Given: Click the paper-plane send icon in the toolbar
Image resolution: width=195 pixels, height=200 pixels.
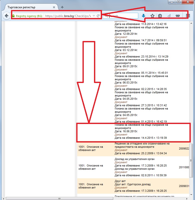Looking at the screenshot, I should [169, 16].
